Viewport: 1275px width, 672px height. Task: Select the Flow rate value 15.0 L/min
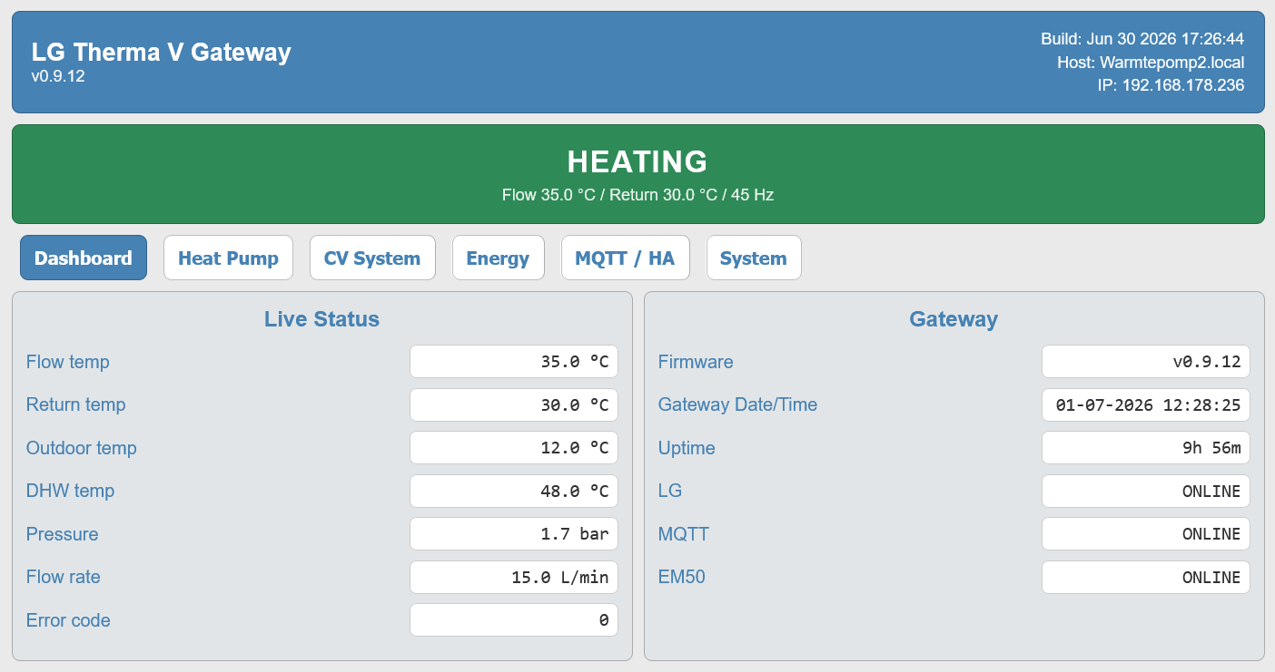tap(514, 577)
